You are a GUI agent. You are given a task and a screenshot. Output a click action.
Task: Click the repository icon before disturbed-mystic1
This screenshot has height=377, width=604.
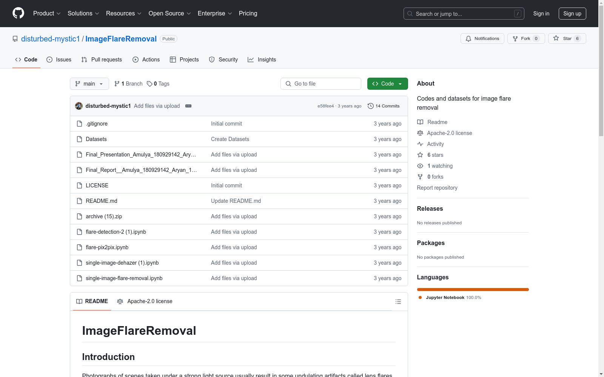click(15, 39)
